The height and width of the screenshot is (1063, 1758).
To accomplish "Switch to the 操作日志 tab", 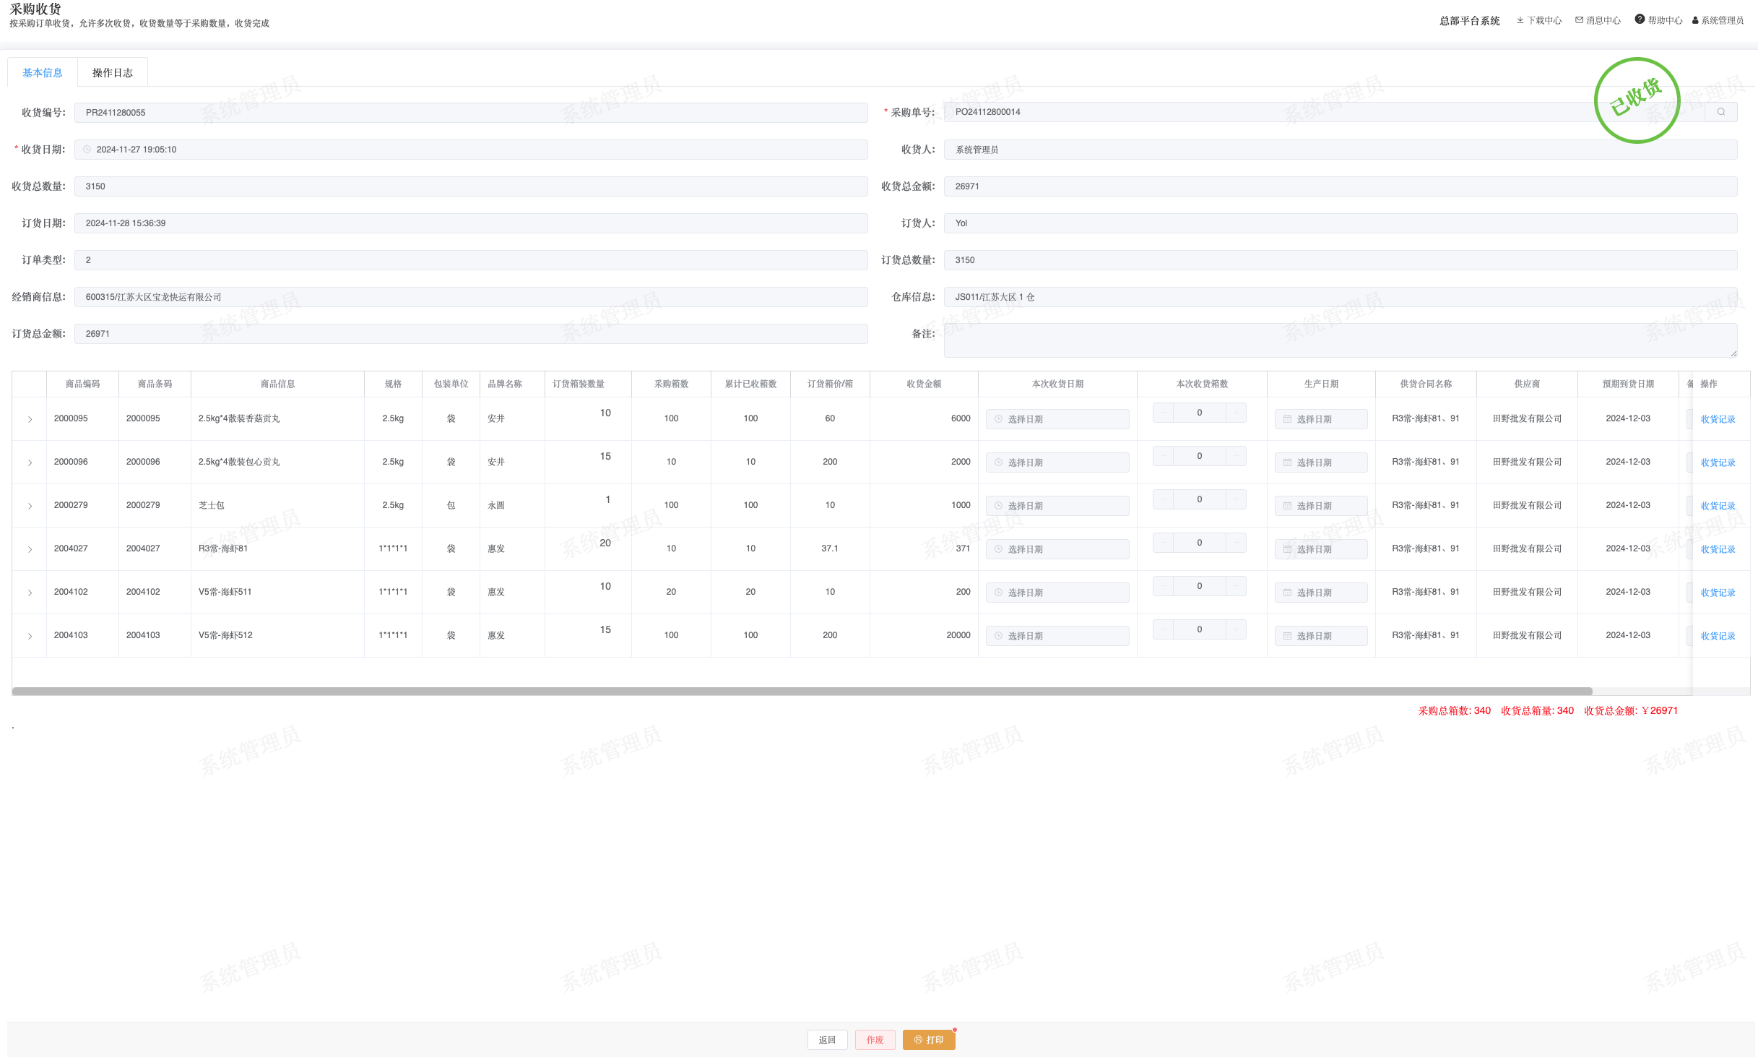I will (x=113, y=73).
